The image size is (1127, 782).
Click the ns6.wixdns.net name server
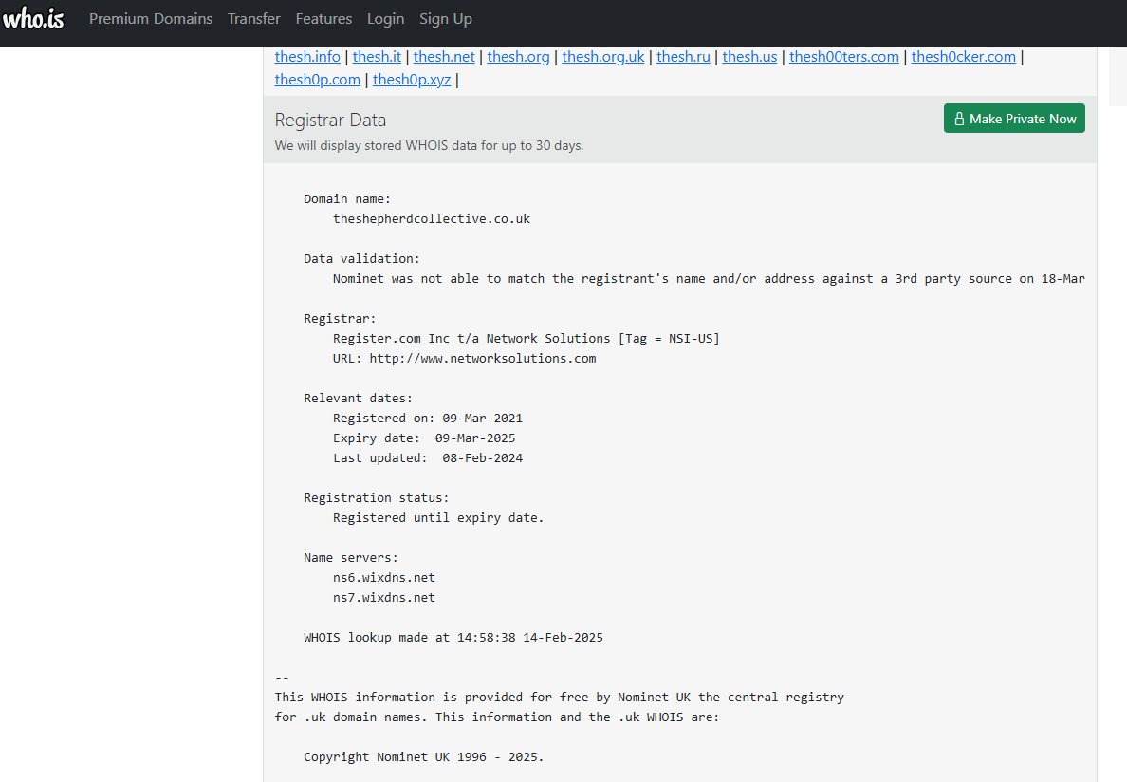384,578
